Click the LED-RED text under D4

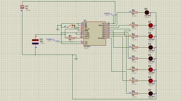[151, 62]
